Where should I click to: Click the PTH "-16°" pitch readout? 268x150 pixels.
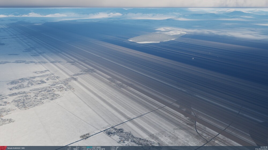click(x=117, y=147)
